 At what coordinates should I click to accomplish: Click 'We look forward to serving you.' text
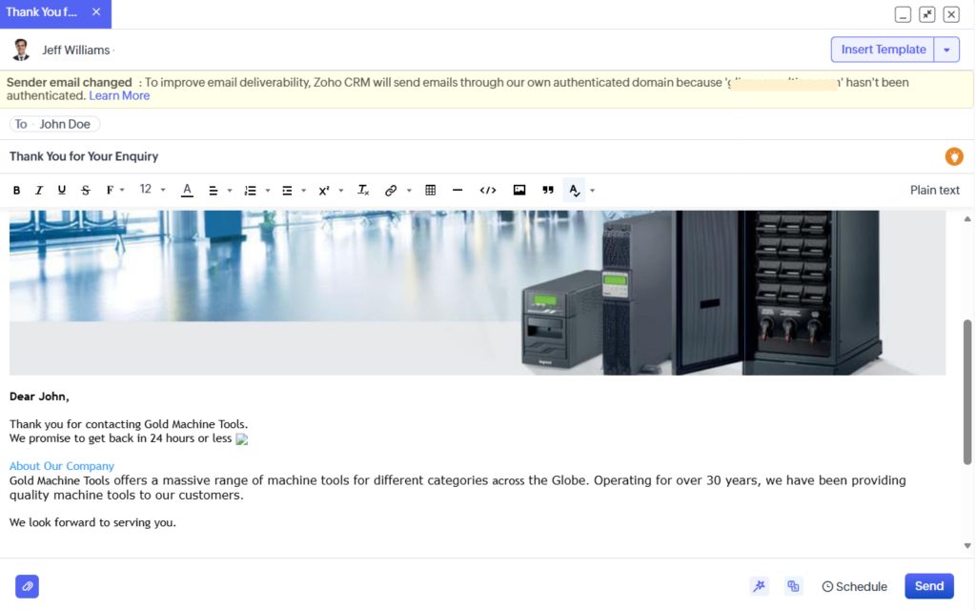[x=92, y=523]
